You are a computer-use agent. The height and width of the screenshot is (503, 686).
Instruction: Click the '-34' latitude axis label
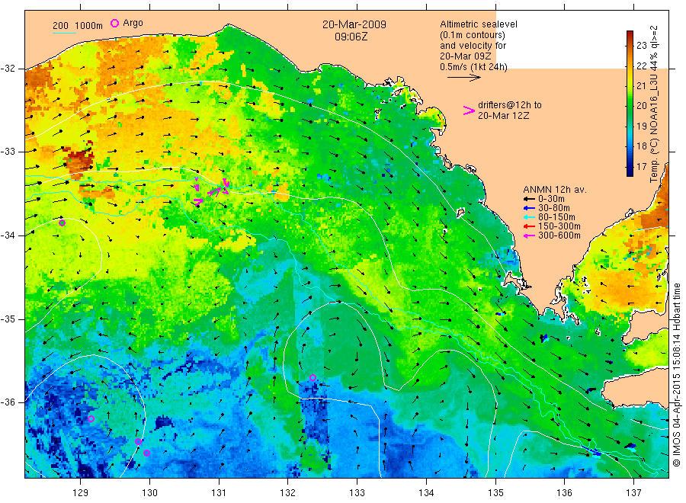pos(8,235)
